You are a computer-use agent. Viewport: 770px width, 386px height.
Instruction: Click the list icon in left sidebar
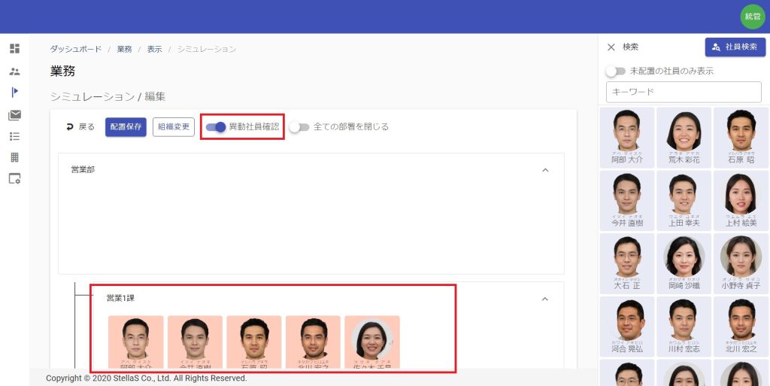[x=14, y=136]
